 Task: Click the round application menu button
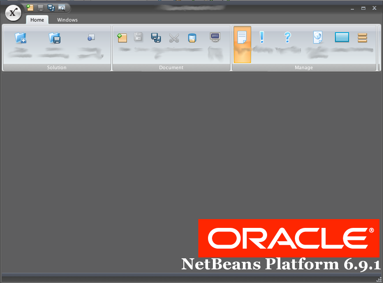pyautogui.click(x=13, y=13)
